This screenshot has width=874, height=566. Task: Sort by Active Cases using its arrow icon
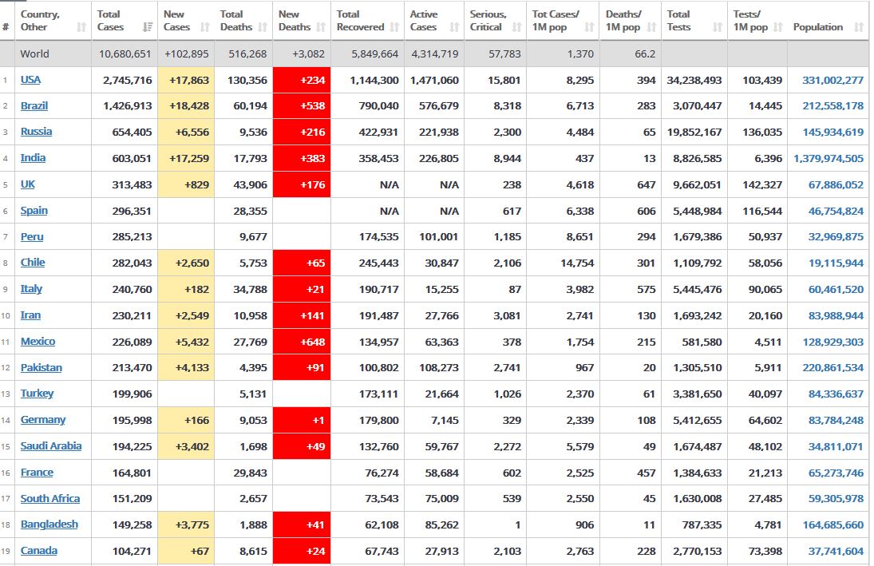point(454,27)
